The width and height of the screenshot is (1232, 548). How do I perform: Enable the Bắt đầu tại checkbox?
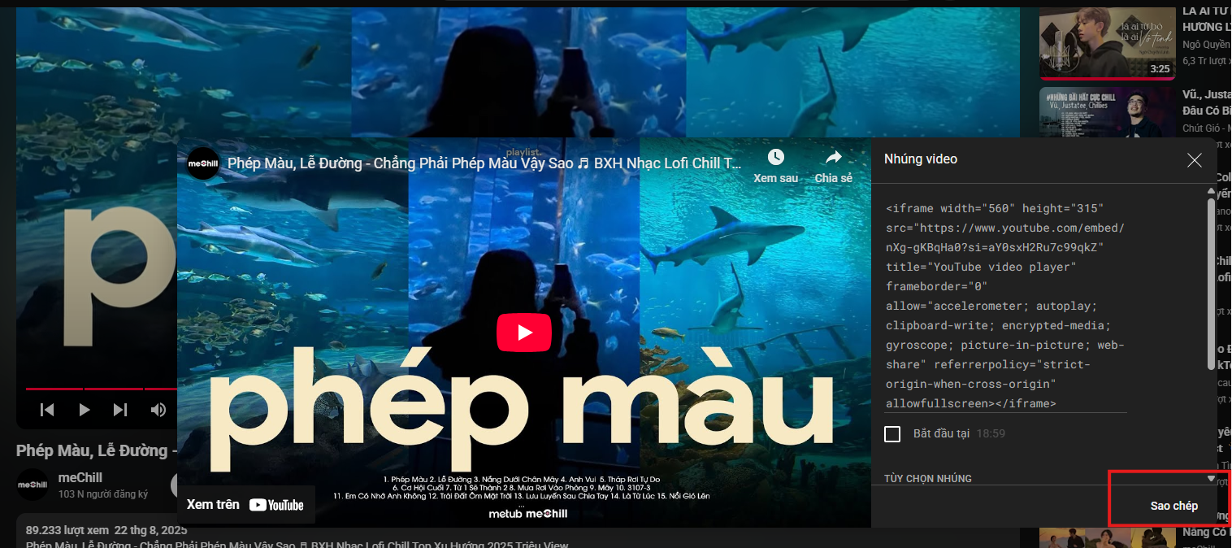pyautogui.click(x=892, y=433)
